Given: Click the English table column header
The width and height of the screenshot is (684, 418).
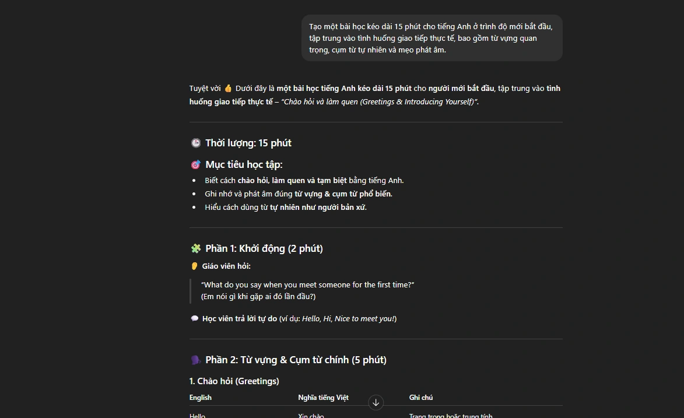Looking at the screenshot, I should coord(201,398).
